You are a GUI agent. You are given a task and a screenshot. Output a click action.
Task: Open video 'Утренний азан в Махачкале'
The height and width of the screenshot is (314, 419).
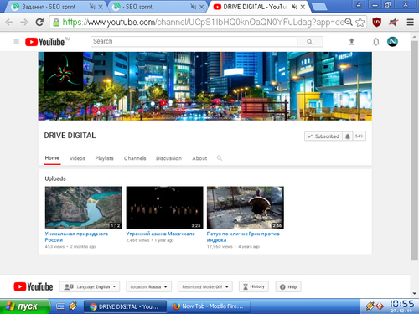click(x=160, y=234)
